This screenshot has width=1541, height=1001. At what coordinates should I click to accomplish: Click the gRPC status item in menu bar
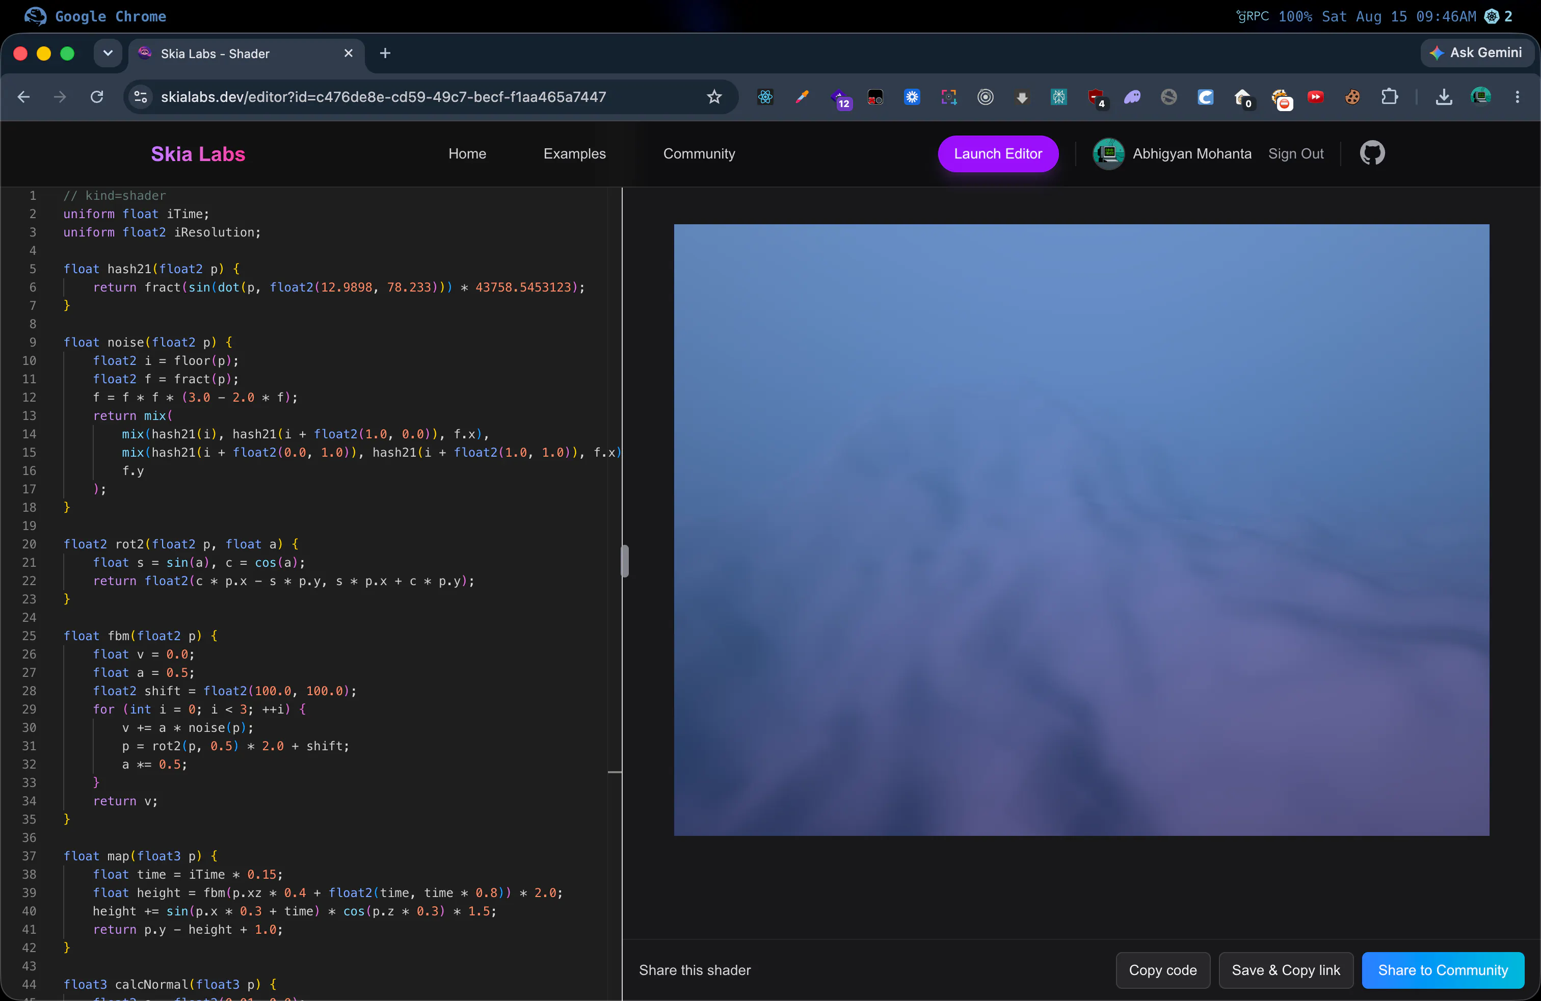click(x=1253, y=16)
